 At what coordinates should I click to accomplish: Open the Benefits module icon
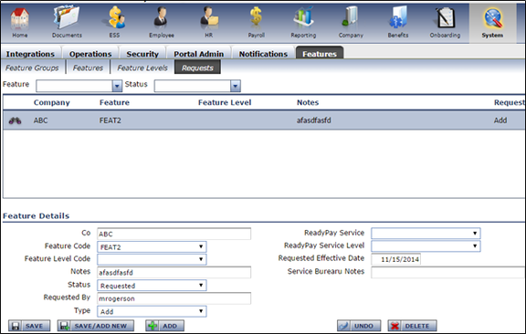pos(398,23)
